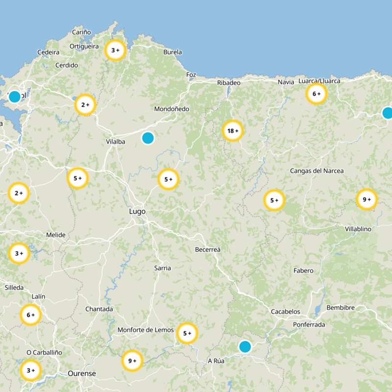Click the Ponferrada town label

[x=309, y=325]
